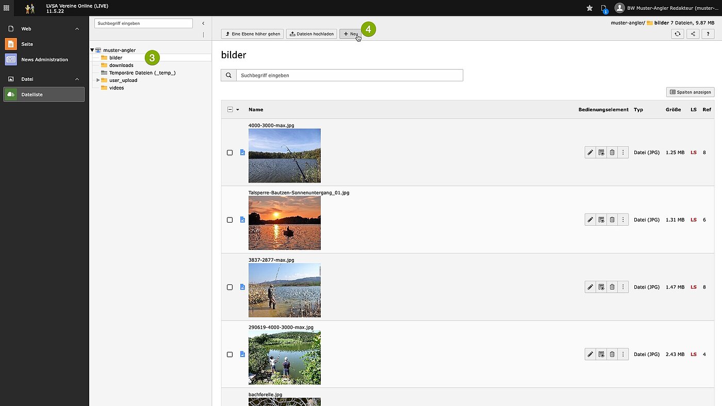
Task: Select the user_upload folder in tree
Action: coord(123,80)
